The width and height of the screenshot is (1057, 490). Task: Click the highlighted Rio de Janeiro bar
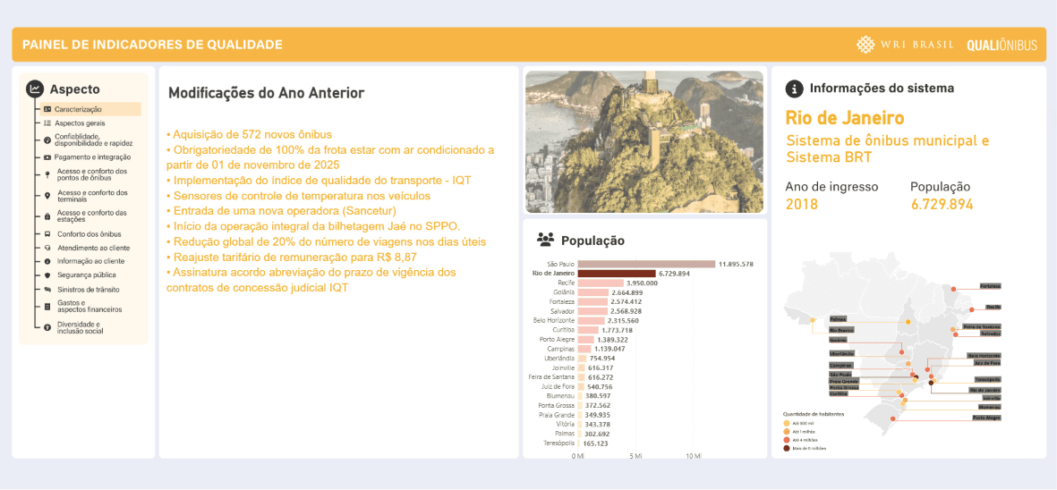616,274
